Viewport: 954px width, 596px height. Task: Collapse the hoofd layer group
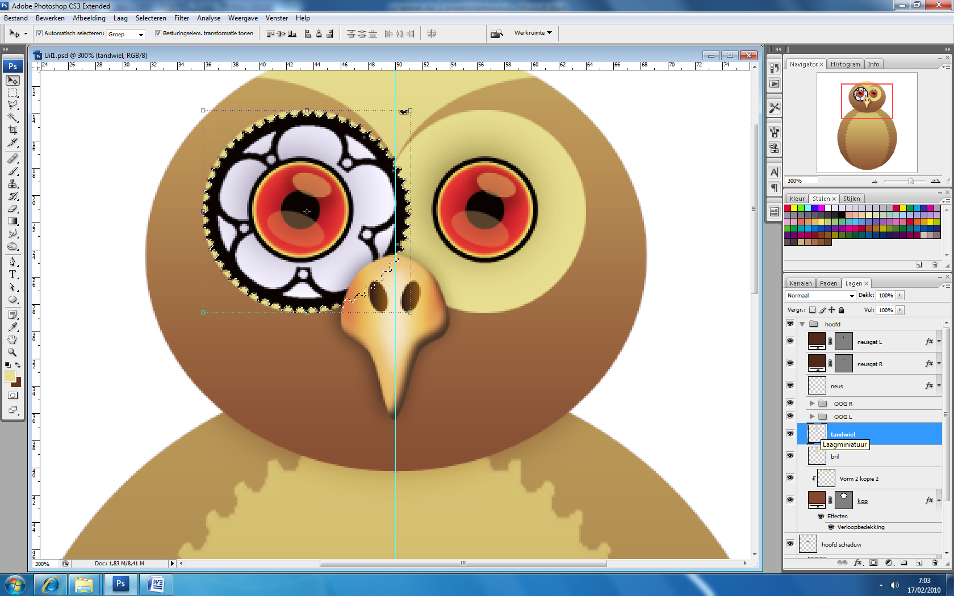(802, 324)
